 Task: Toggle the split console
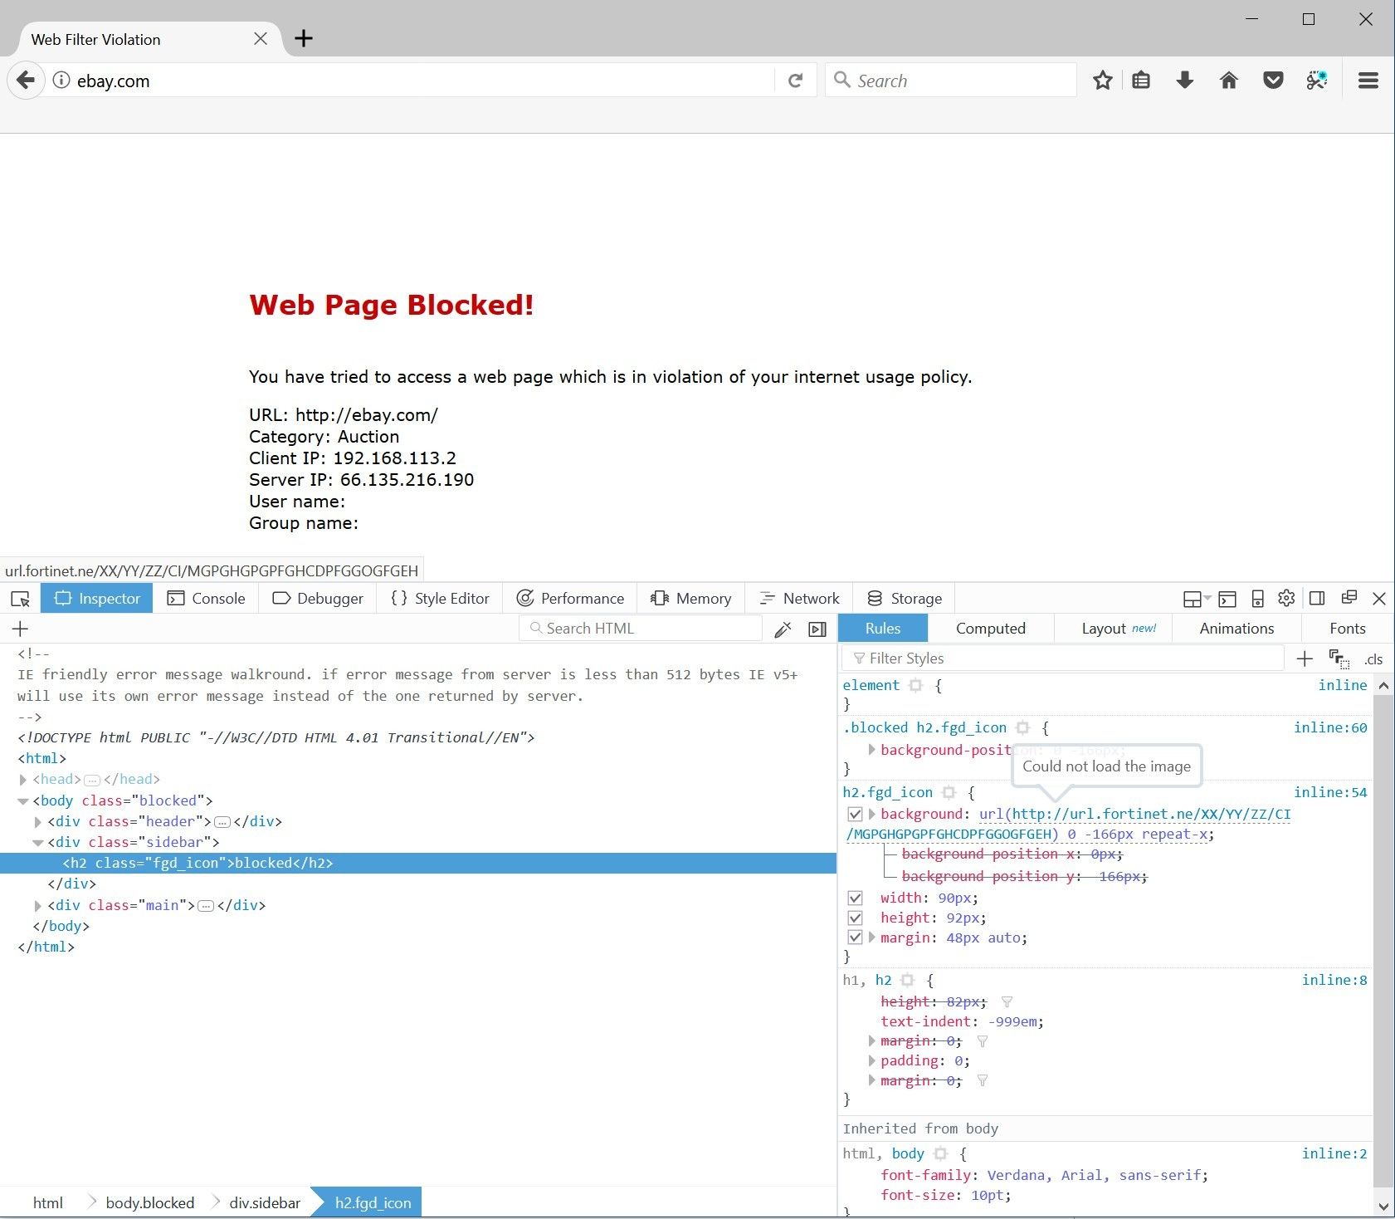tap(1227, 599)
